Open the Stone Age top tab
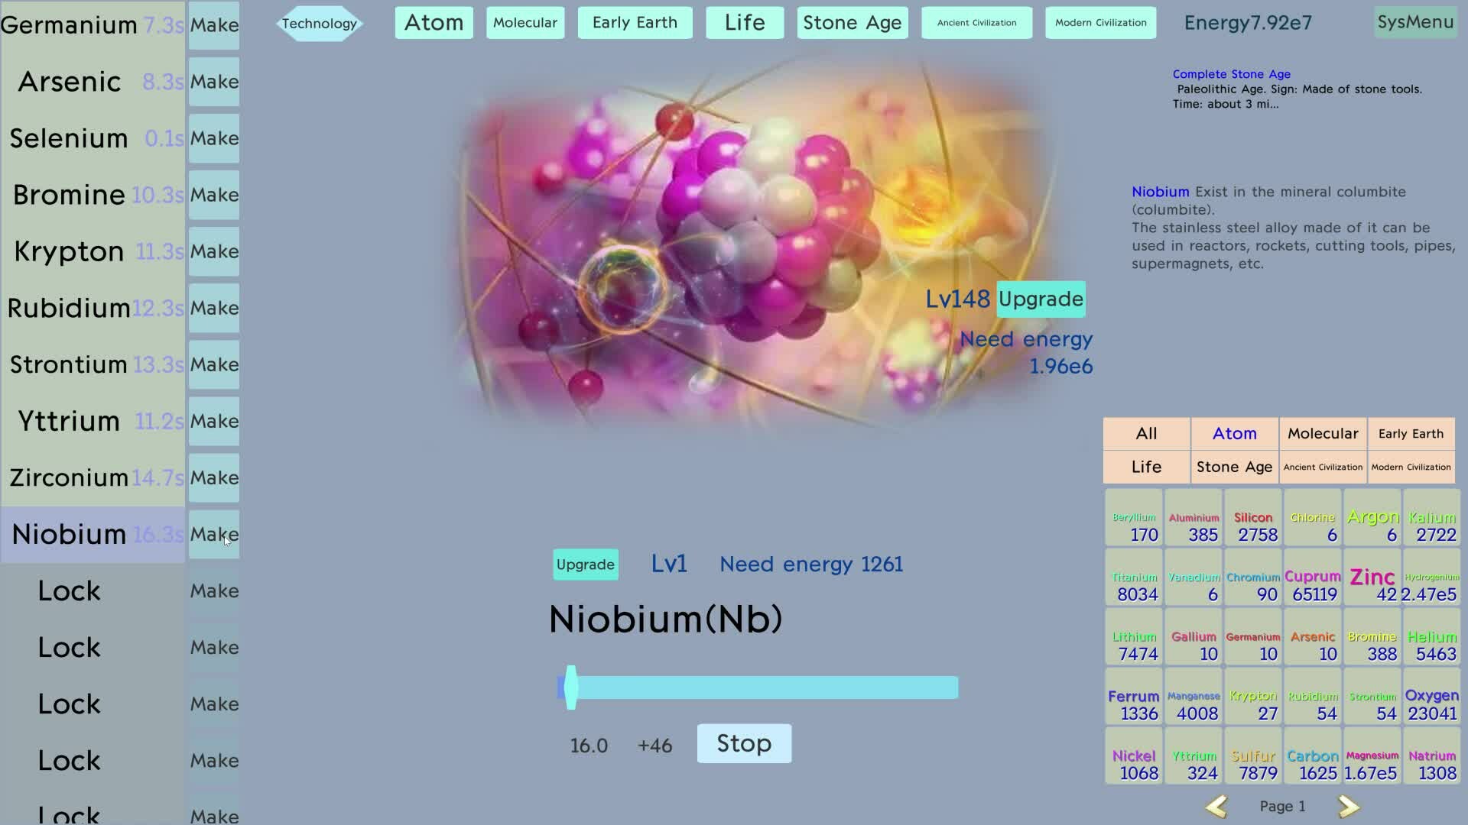 coord(852,23)
